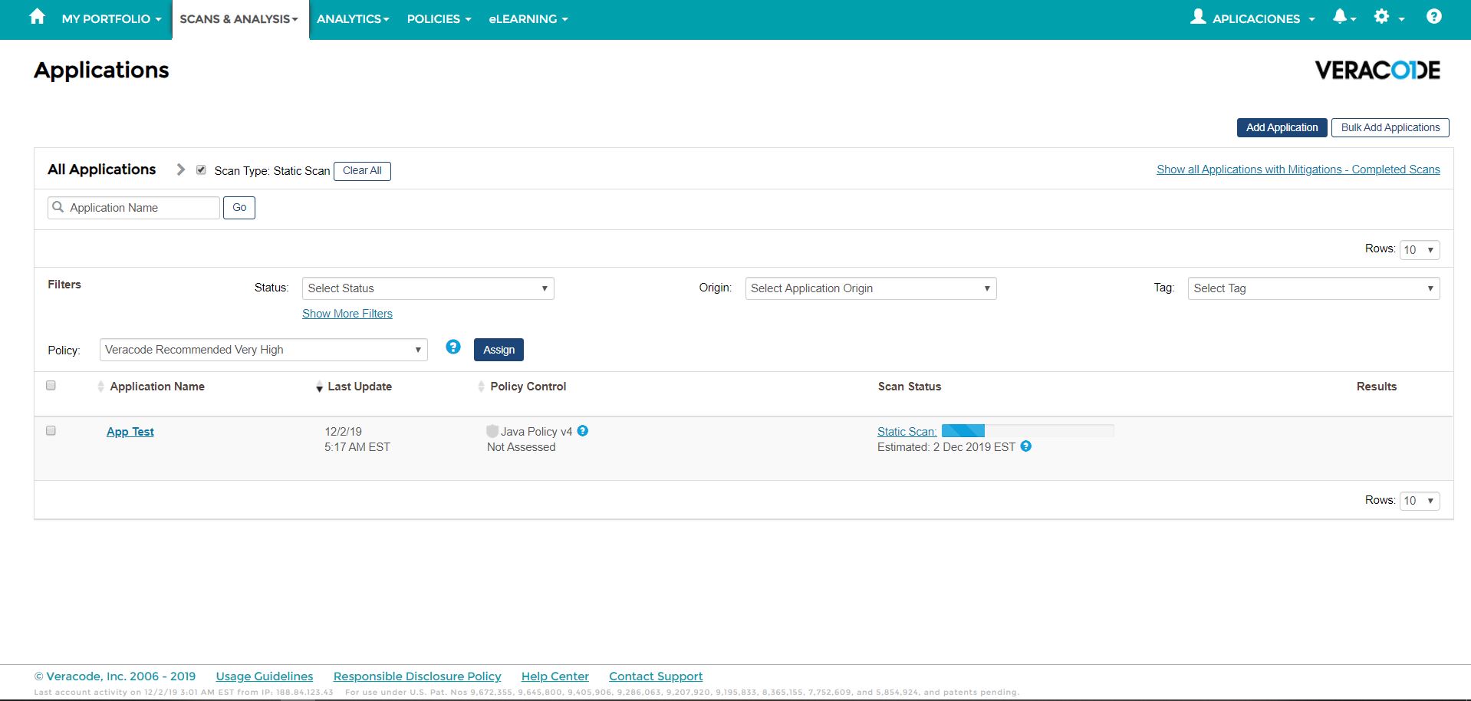Click the 12/2/19 last update date

tap(343, 432)
